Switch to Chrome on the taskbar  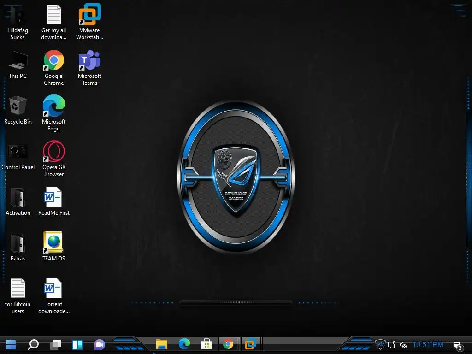(x=228, y=344)
